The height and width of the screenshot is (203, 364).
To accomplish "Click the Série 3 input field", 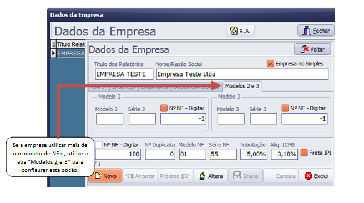I will tap(264, 119).
